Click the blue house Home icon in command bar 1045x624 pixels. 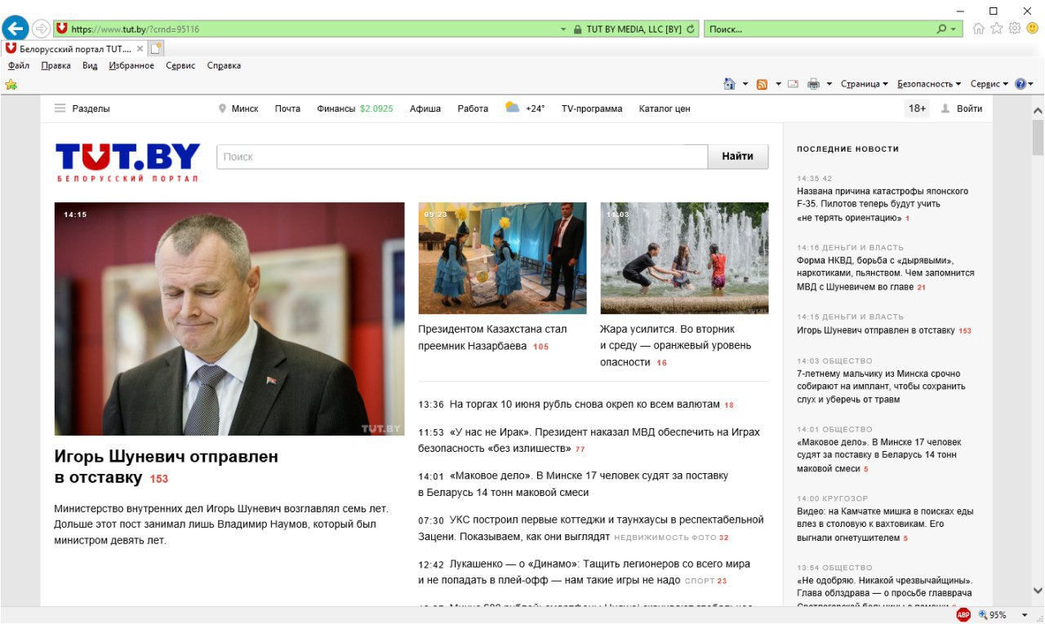tap(729, 84)
